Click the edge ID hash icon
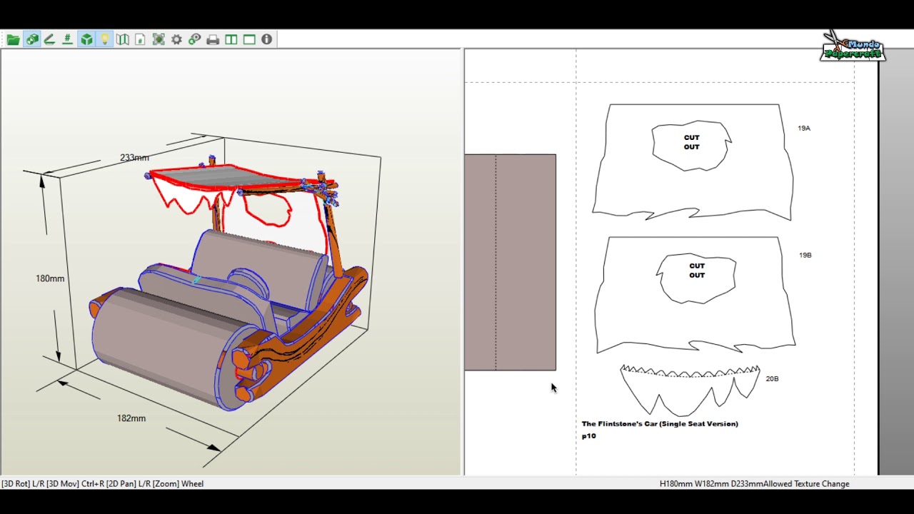914x514 pixels. [x=68, y=39]
